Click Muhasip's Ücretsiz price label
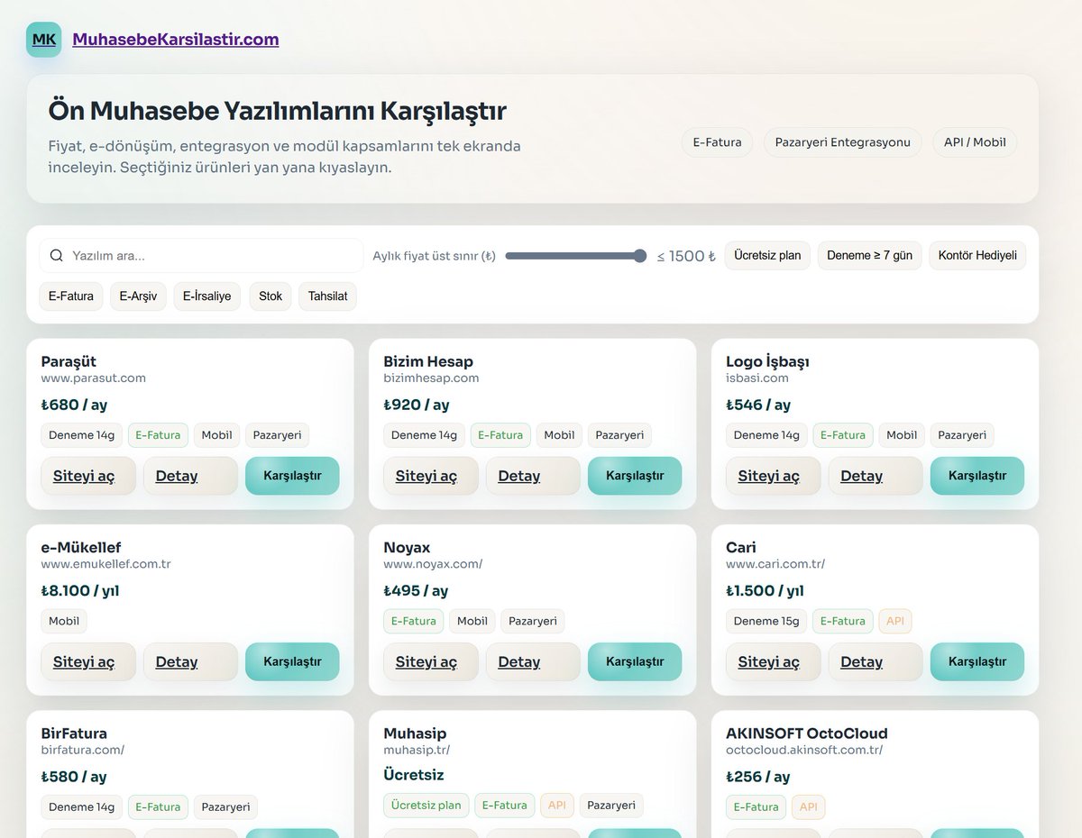 click(414, 775)
